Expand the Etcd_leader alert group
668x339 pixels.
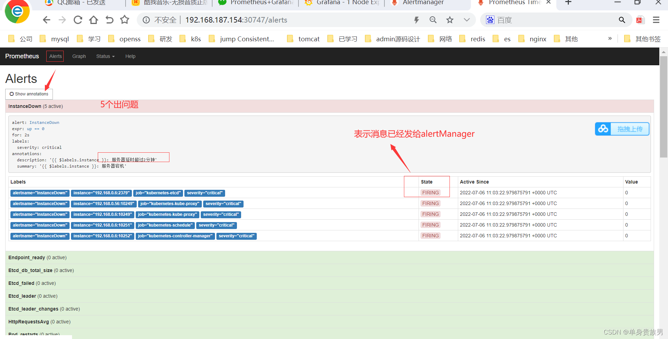pos(329,296)
